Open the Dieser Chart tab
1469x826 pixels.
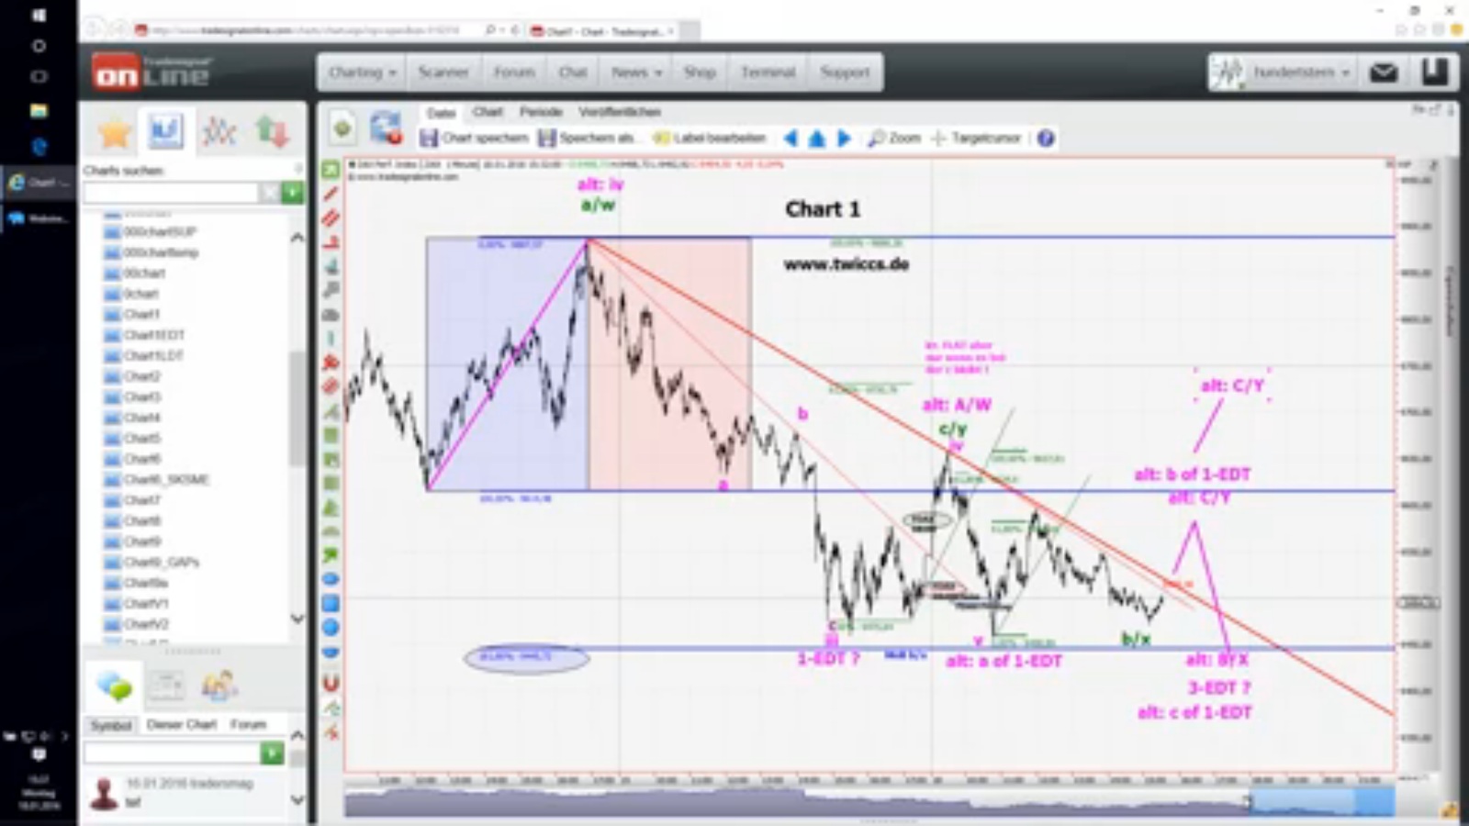tap(180, 724)
